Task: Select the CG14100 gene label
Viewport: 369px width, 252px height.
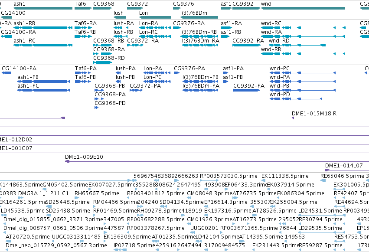Action: point(13,13)
